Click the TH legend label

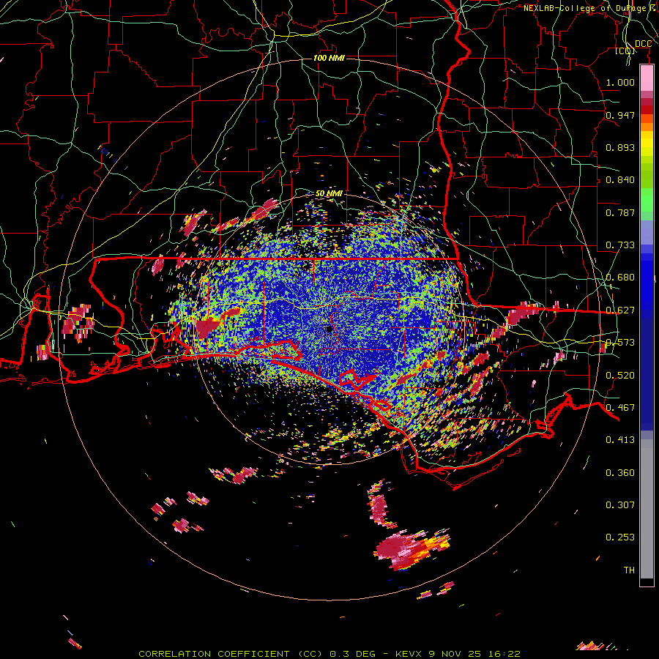[629, 570]
